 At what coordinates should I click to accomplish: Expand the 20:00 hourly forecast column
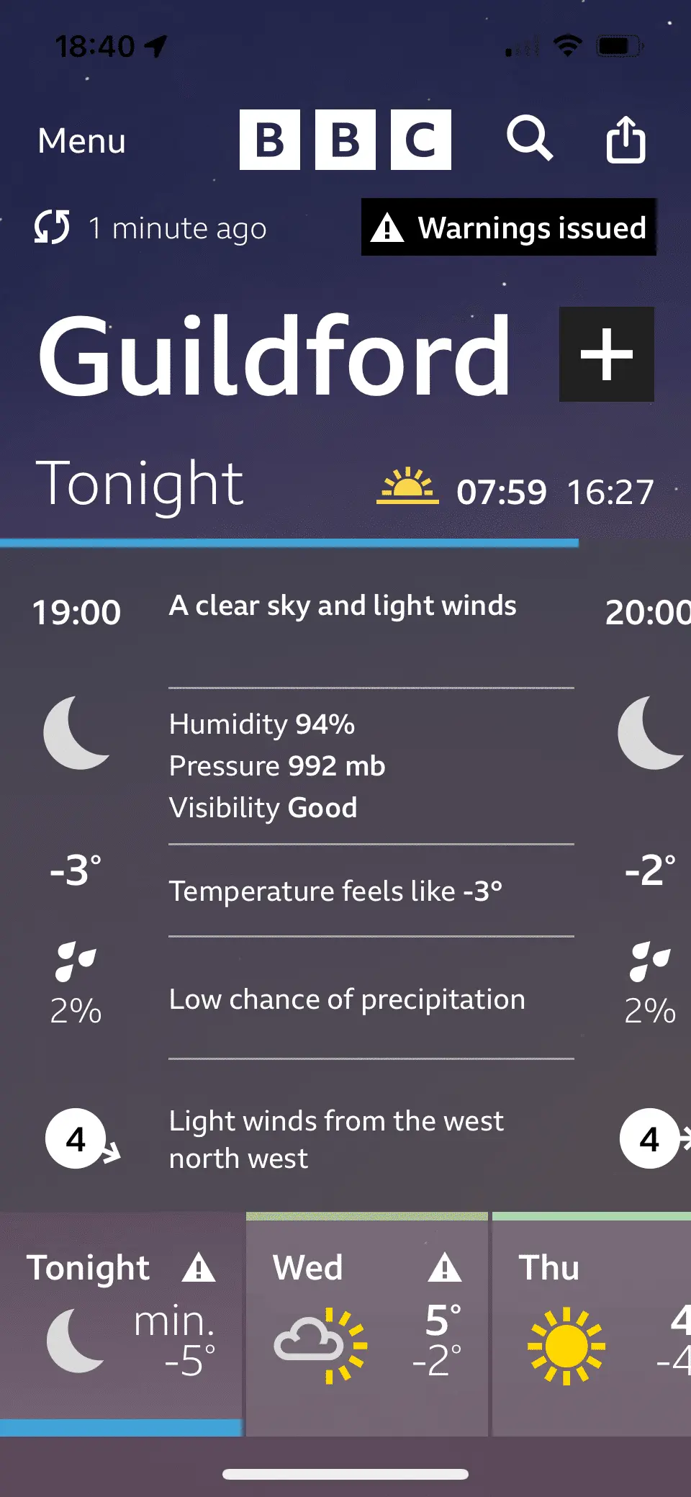pyautogui.click(x=648, y=613)
